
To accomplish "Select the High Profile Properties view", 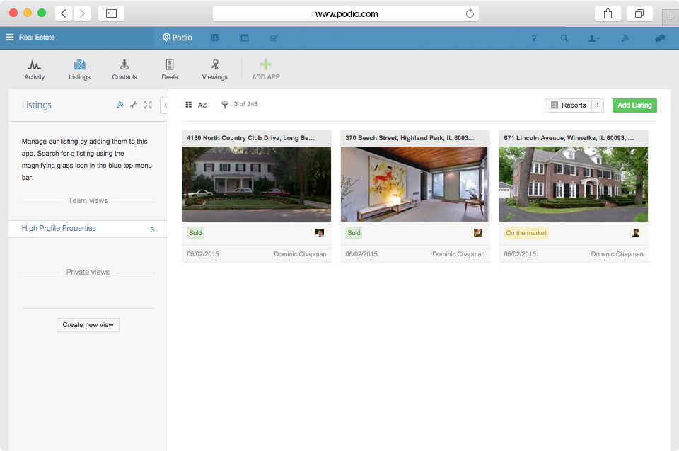I will (x=59, y=229).
